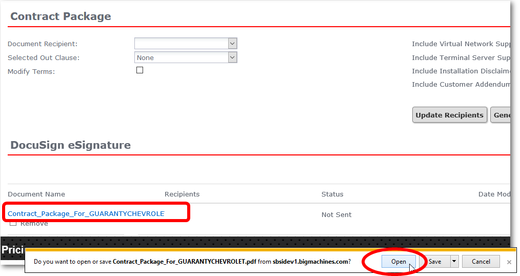Click the Document Recipient field label
Viewport: 520px width, 276px height.
click(43, 44)
